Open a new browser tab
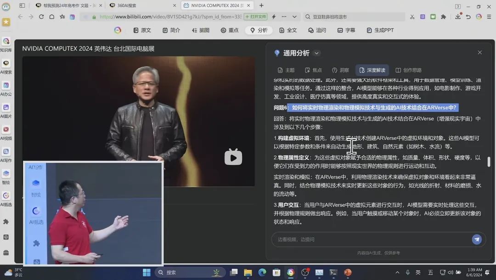Image resolution: width=496 pixels, height=280 pixels. point(261,6)
